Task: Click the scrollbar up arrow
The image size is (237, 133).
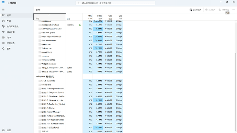Action: 236,22
